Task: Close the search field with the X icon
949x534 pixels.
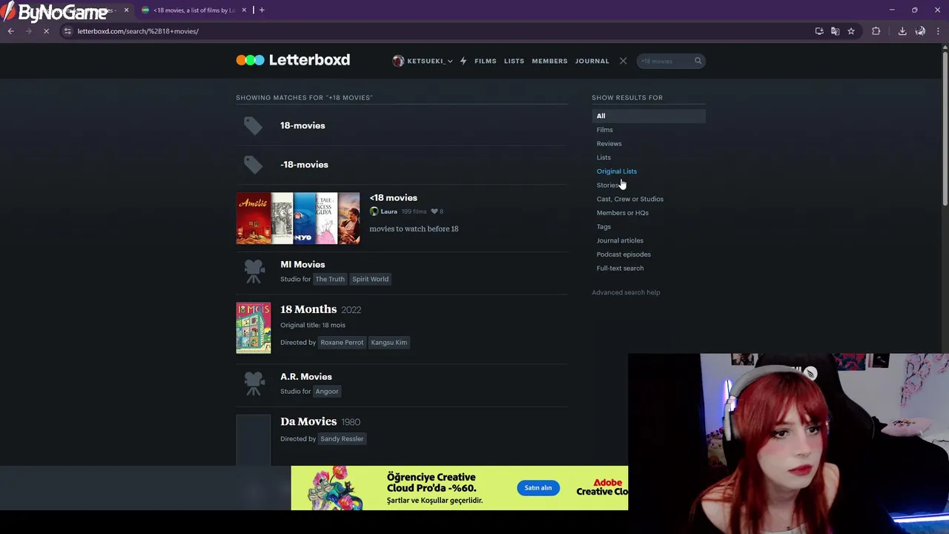Action: coord(623,61)
